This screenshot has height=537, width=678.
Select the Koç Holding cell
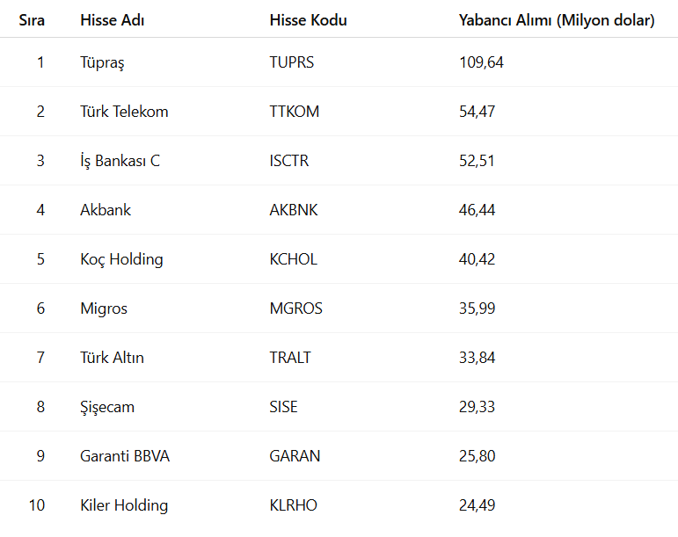point(121,259)
